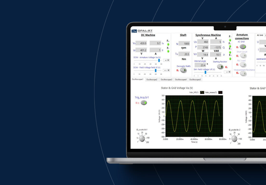Click the Ia field showing 9.7

click(x=155, y=43)
